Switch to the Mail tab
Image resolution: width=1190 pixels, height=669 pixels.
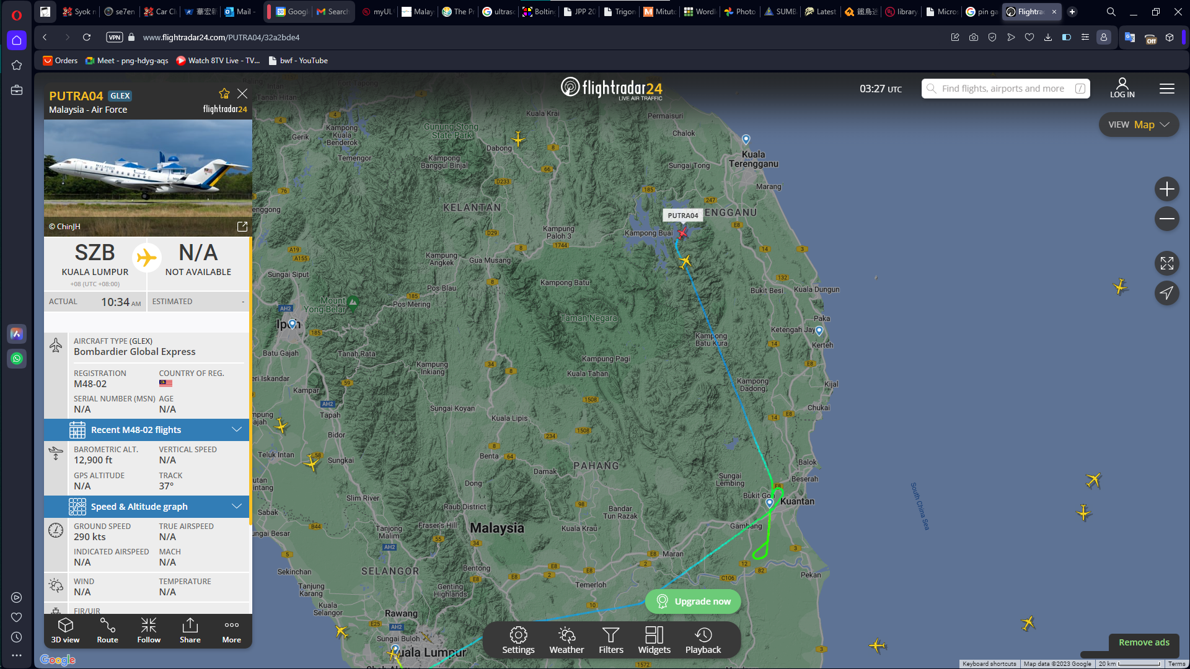point(240,12)
